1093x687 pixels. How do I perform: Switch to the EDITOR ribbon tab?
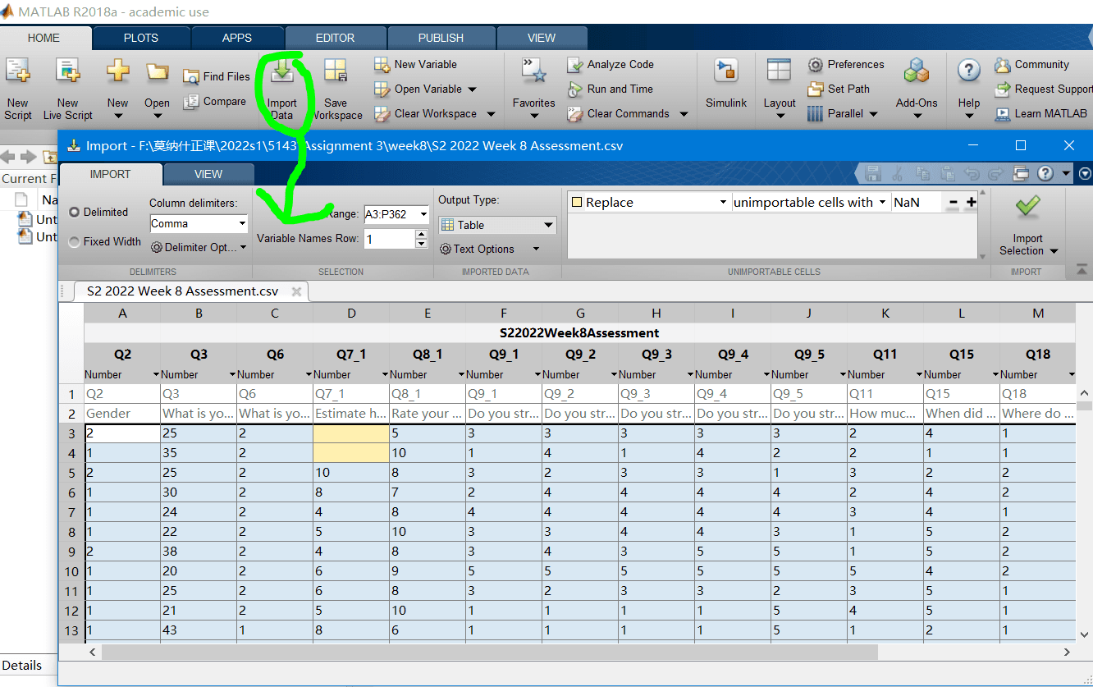point(336,38)
